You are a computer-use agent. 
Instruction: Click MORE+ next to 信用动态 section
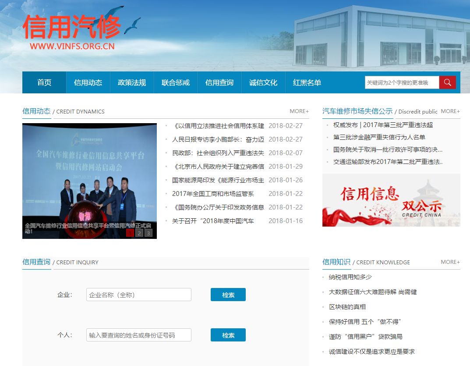[x=299, y=111]
